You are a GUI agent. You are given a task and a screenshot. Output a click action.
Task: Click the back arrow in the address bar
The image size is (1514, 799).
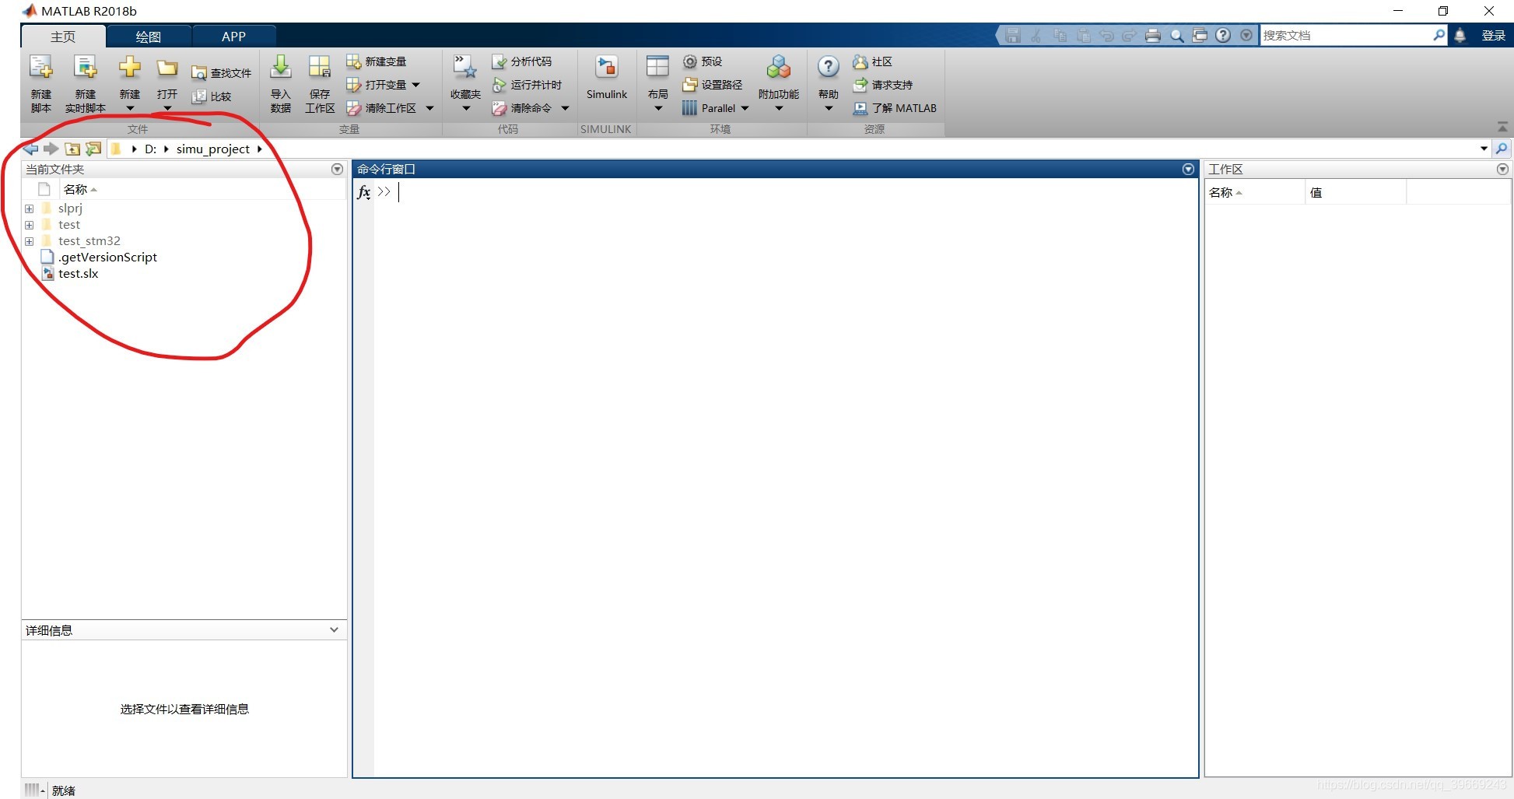pyautogui.click(x=30, y=149)
